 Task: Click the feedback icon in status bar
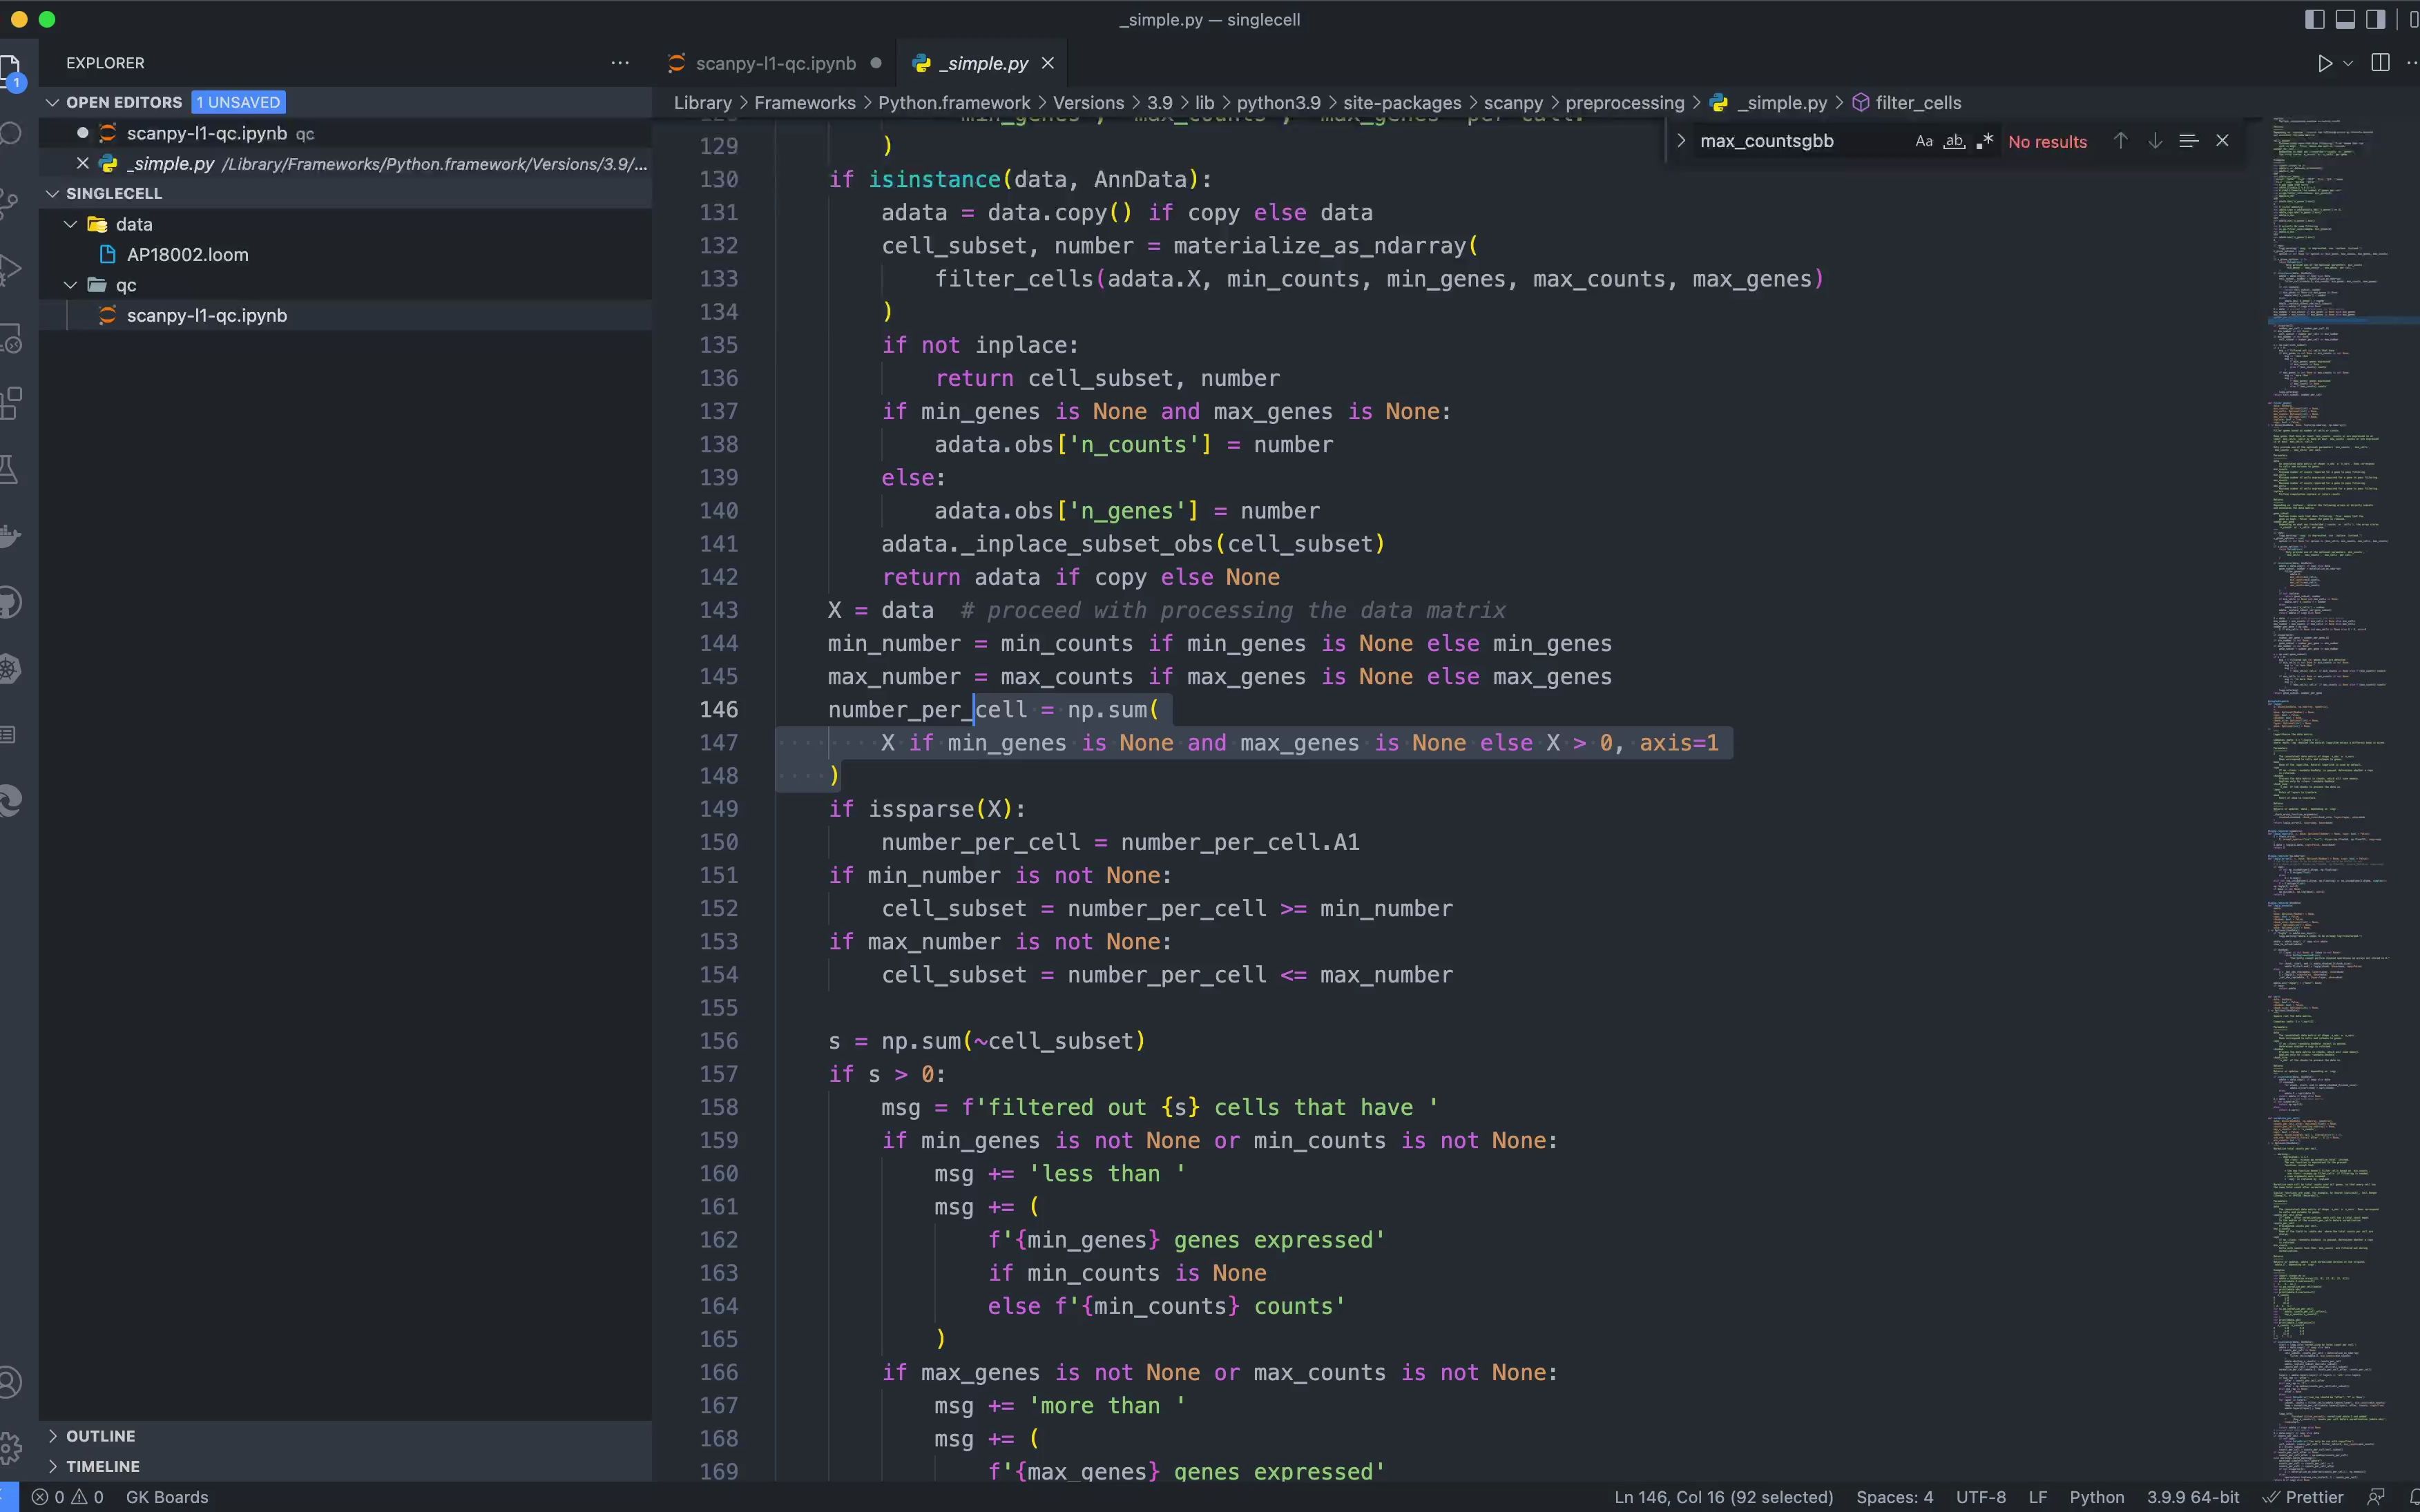click(x=2377, y=1497)
